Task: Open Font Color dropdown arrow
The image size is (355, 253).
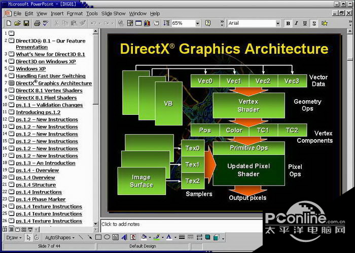Action: click(175, 237)
